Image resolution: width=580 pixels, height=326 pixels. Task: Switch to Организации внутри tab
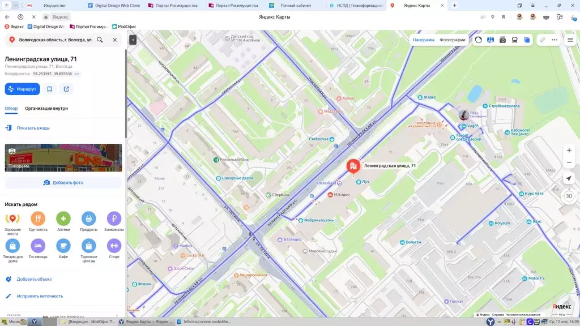tap(46, 108)
